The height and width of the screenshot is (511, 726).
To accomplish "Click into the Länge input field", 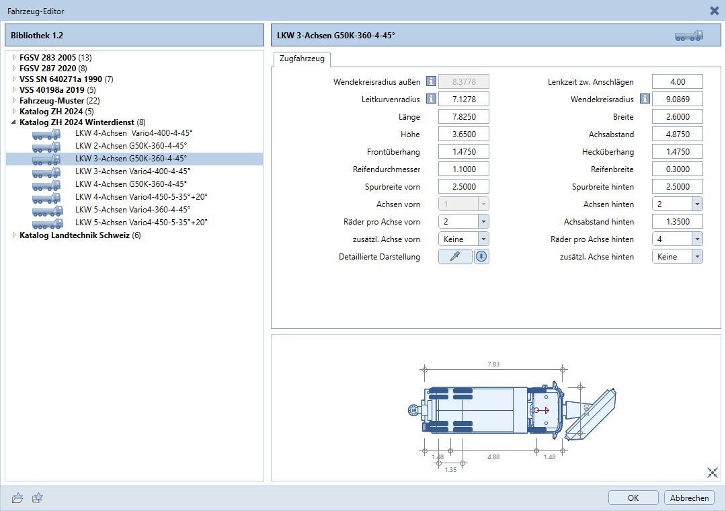I will click(463, 117).
